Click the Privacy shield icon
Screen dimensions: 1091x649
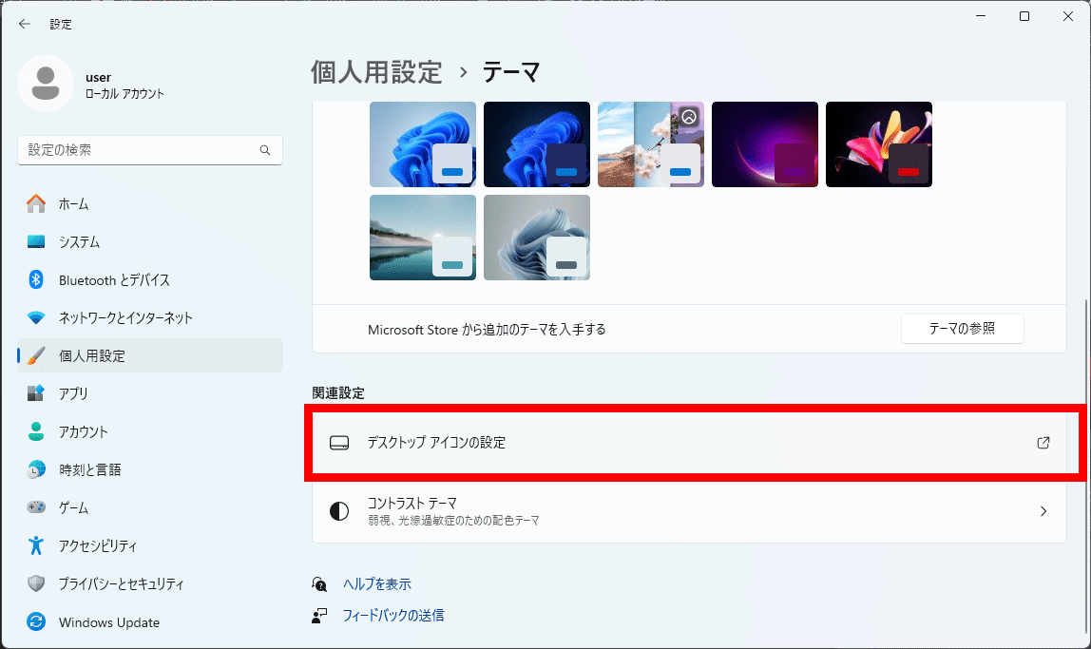(x=36, y=582)
